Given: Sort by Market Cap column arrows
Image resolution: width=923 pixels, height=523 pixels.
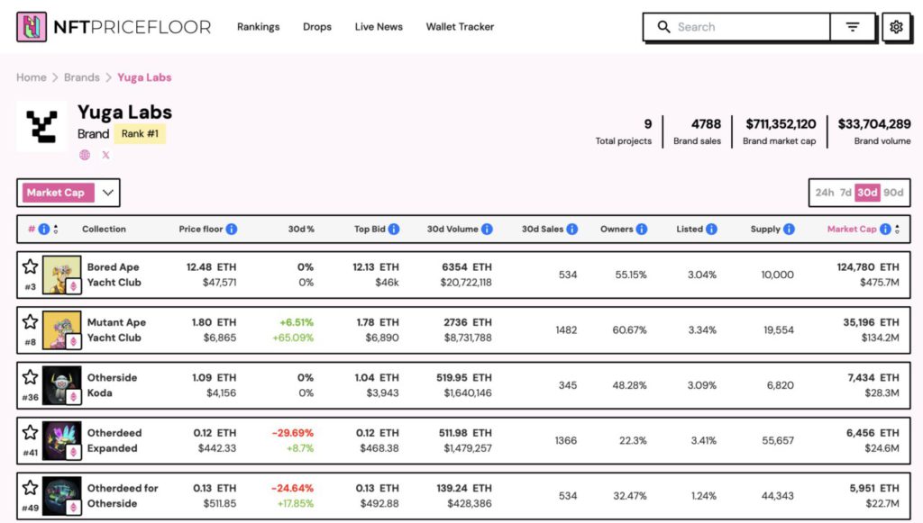Looking at the screenshot, I should pyautogui.click(x=897, y=230).
